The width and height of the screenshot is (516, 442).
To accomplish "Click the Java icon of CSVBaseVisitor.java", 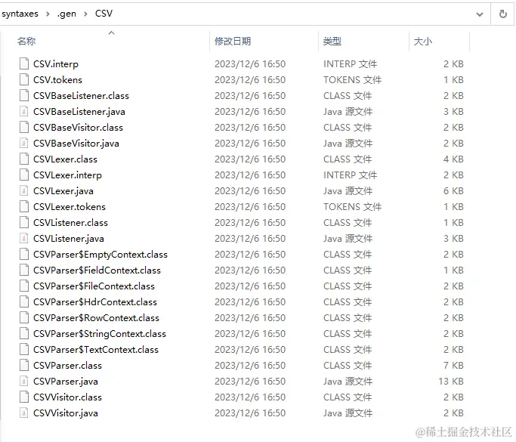I will pyautogui.click(x=24, y=143).
